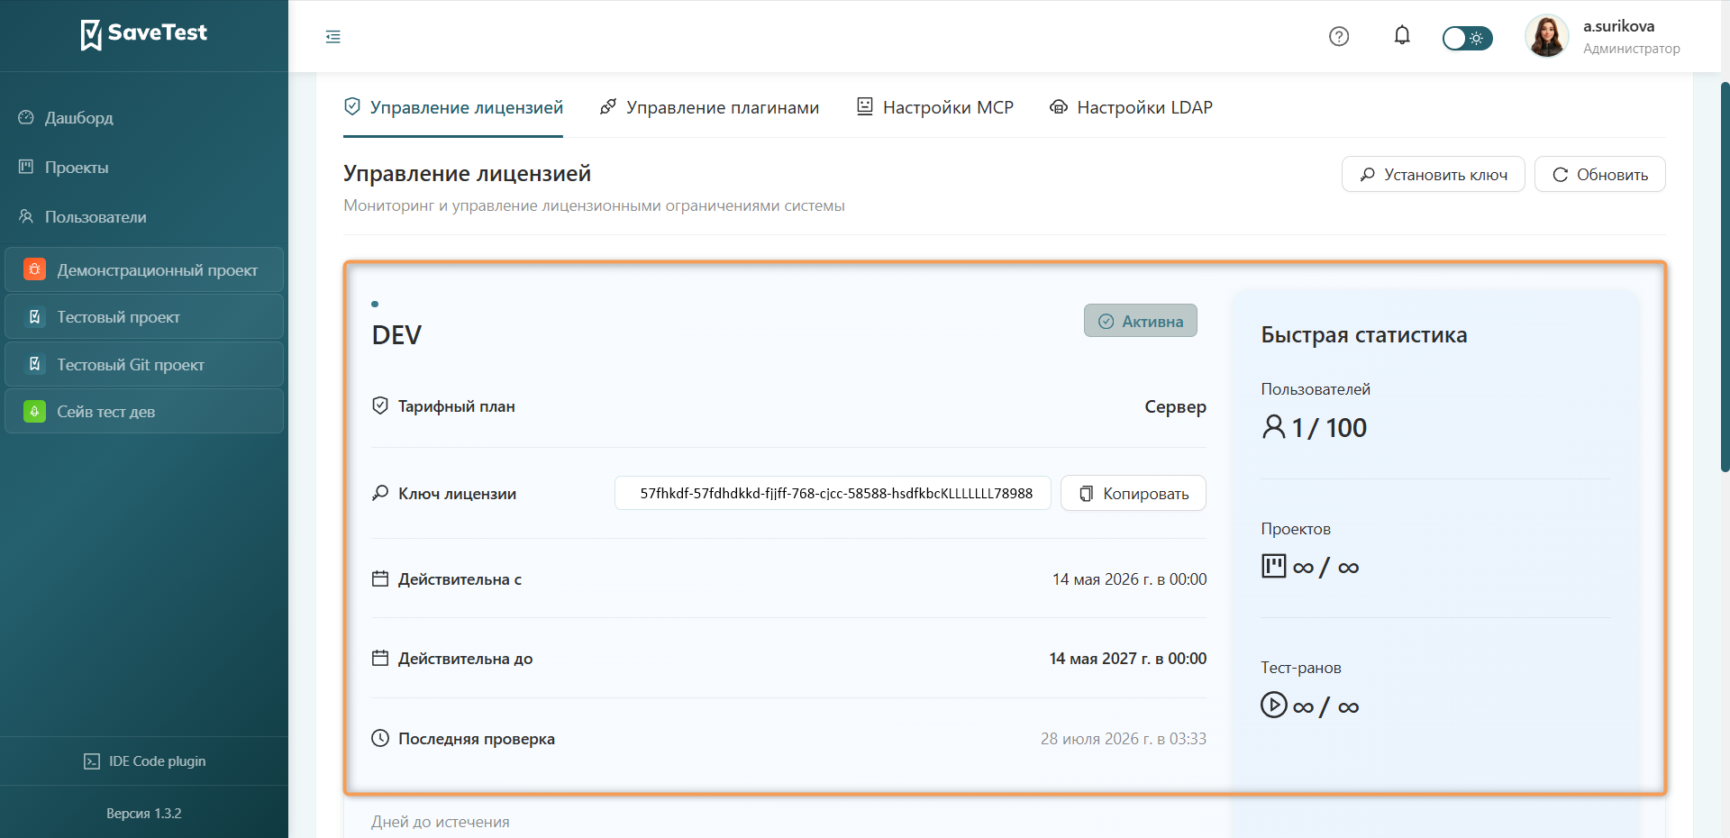Screen dimensions: 1730x838
Task: Click calendar icon beside Действительна с
Action: coord(380,578)
